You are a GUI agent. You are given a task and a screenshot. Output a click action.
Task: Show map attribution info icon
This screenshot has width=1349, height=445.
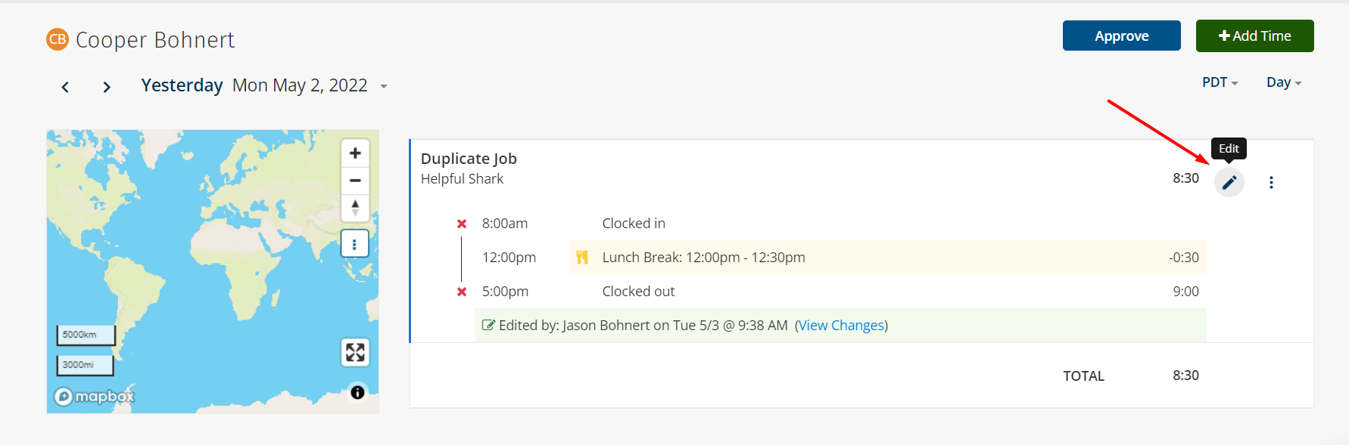357,392
